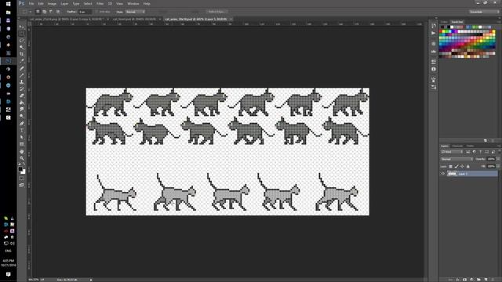Image resolution: width=502 pixels, height=282 pixels.
Task: Click Subtract from selection option icon
Action: pos(51,12)
